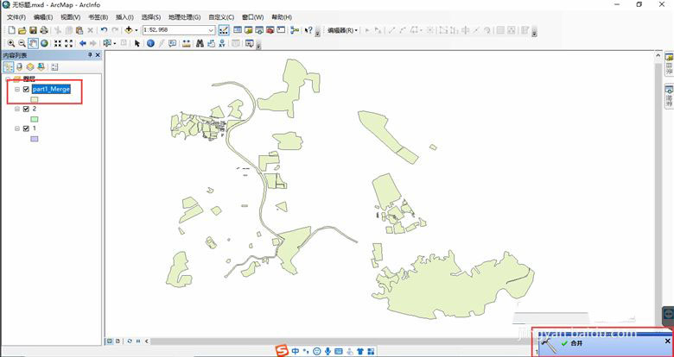List by Source in contents panel
This screenshot has height=357, width=674.
coord(19,67)
